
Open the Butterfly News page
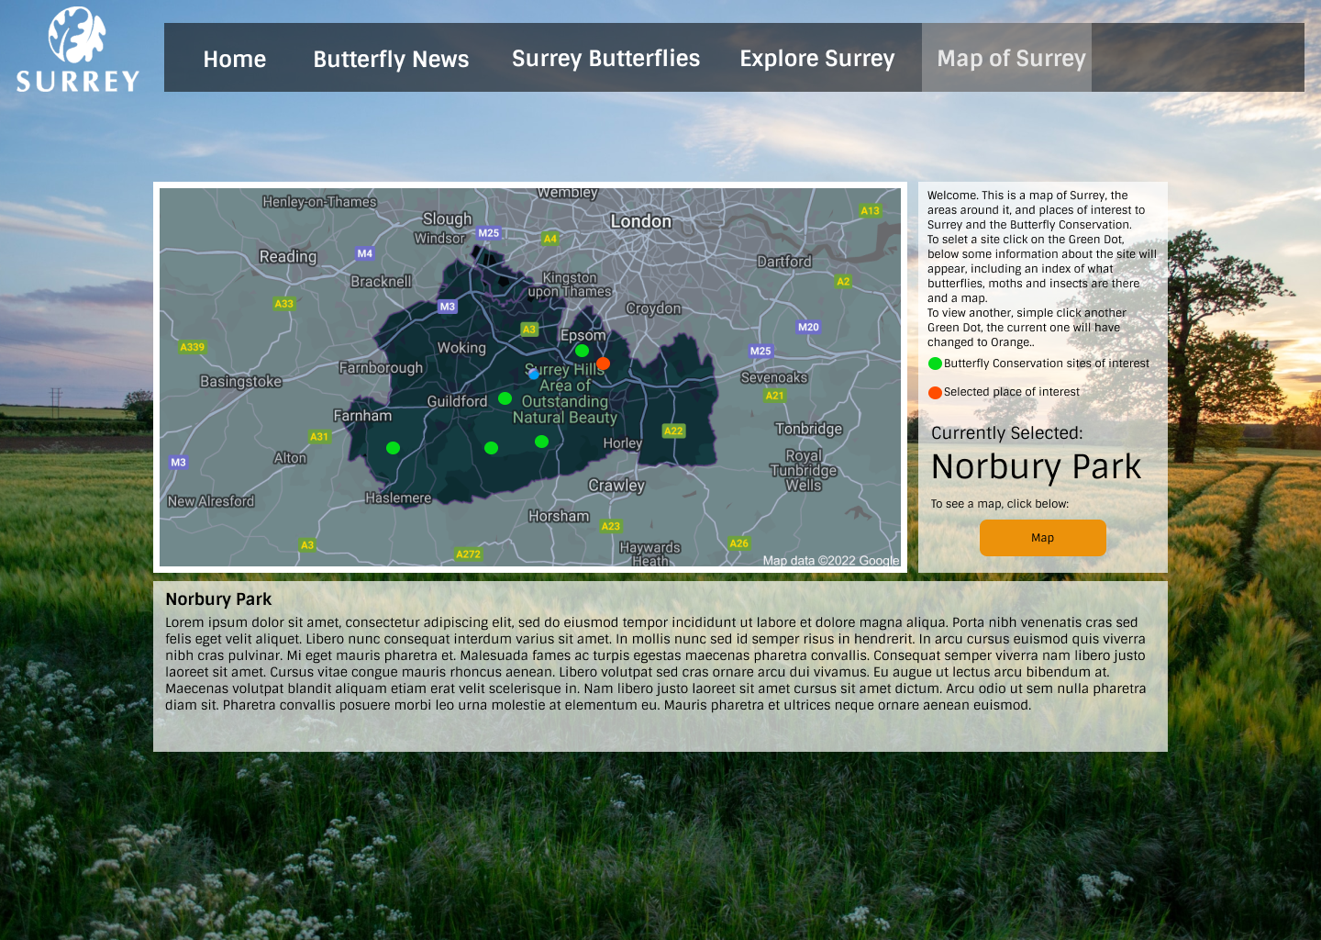pyautogui.click(x=391, y=59)
